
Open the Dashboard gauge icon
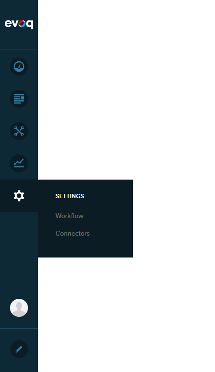click(19, 67)
